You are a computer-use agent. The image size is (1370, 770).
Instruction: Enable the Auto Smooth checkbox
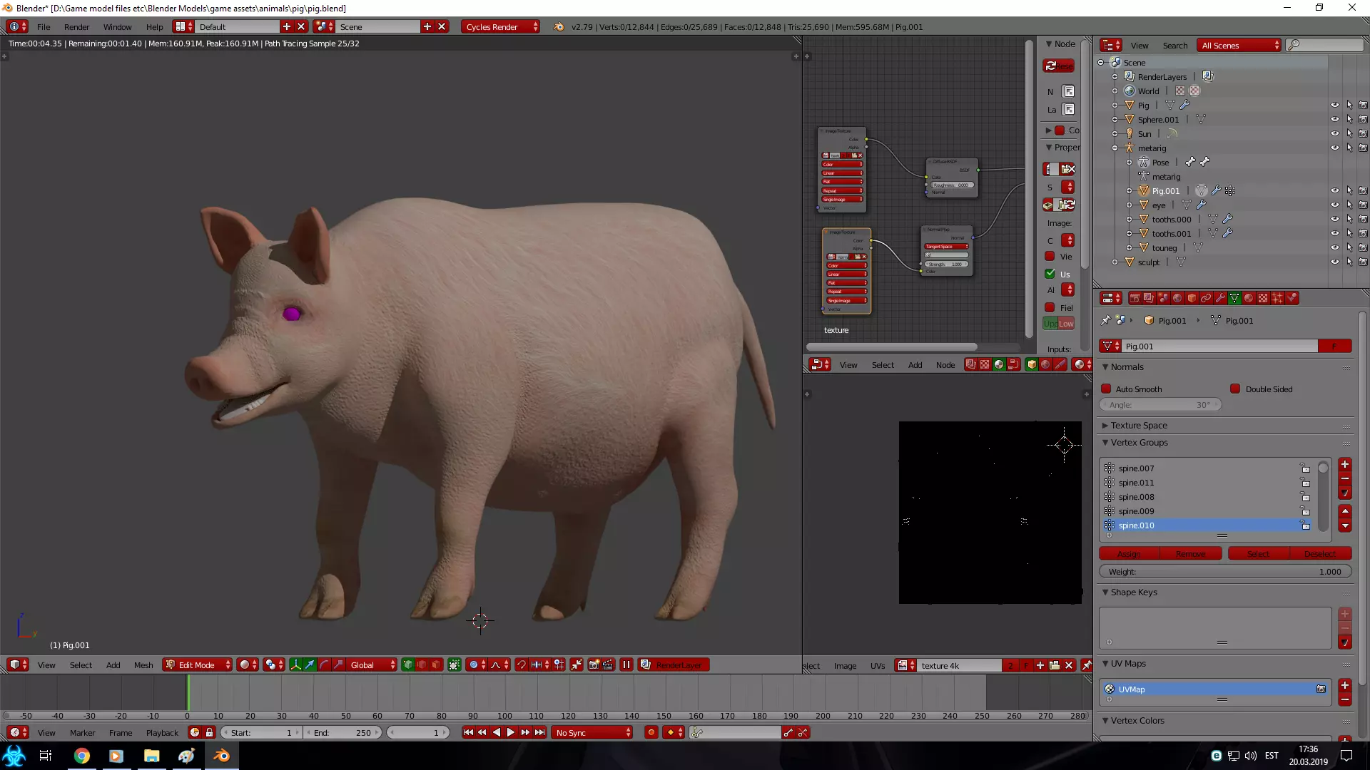coord(1106,389)
